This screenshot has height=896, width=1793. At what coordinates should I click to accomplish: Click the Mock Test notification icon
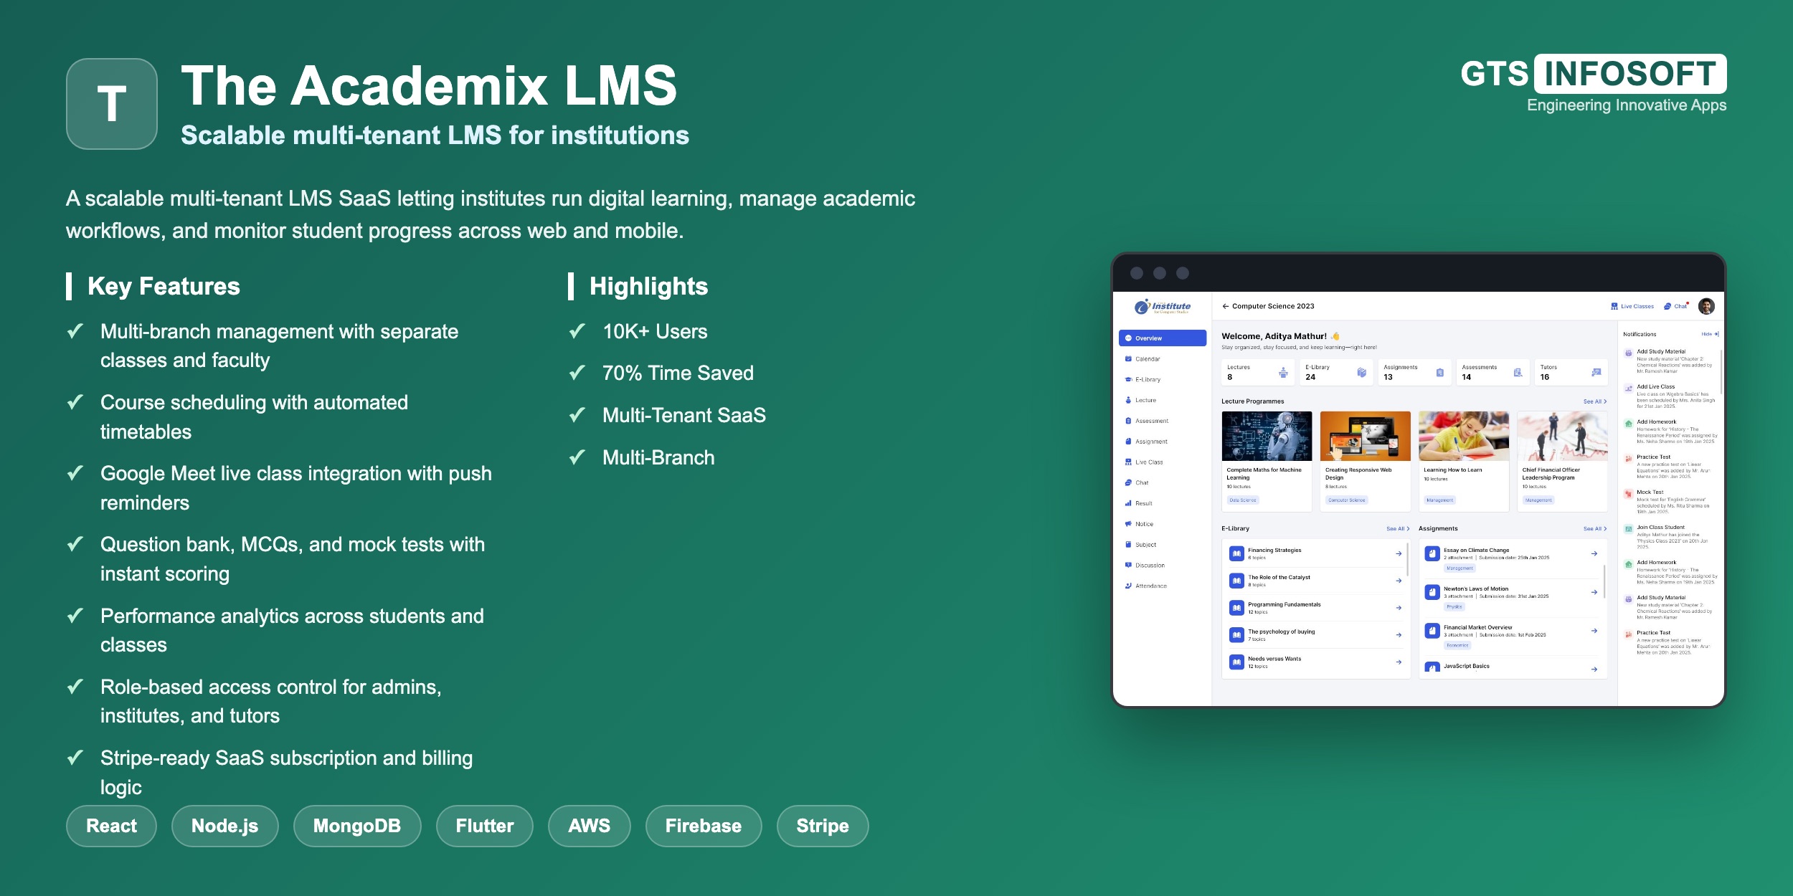(x=1629, y=494)
